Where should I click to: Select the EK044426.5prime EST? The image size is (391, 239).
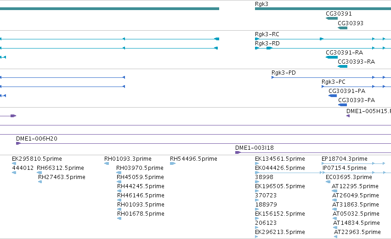288,173
